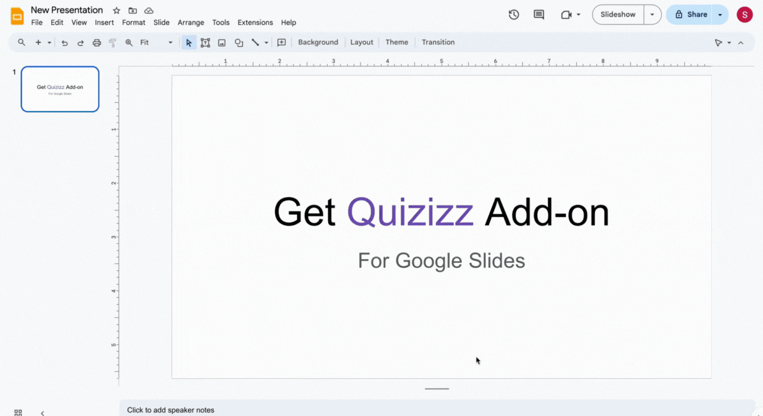
Task: Open the Arrange menu
Action: (x=191, y=23)
